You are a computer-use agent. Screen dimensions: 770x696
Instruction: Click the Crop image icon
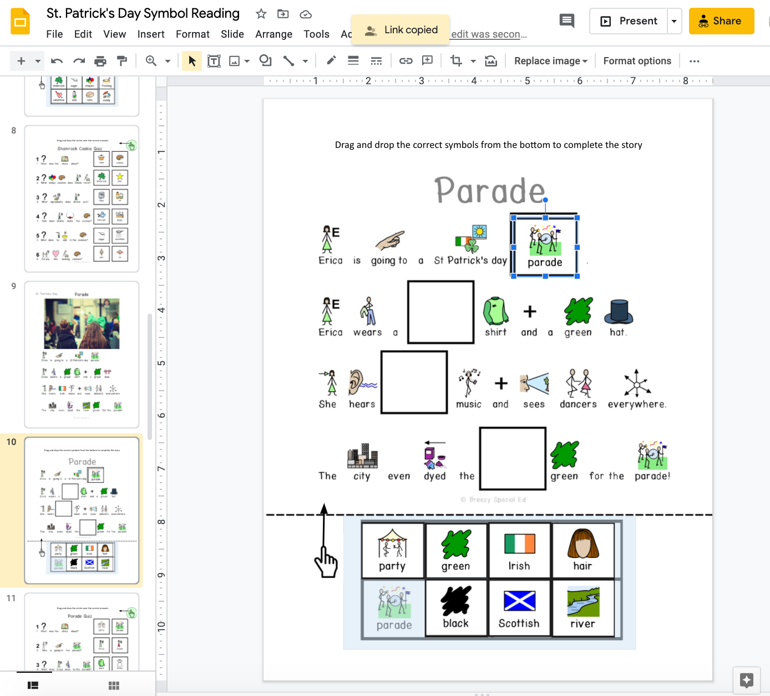[456, 61]
